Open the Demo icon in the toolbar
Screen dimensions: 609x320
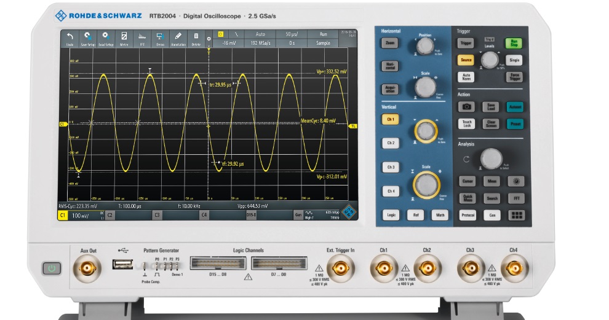pos(160,39)
